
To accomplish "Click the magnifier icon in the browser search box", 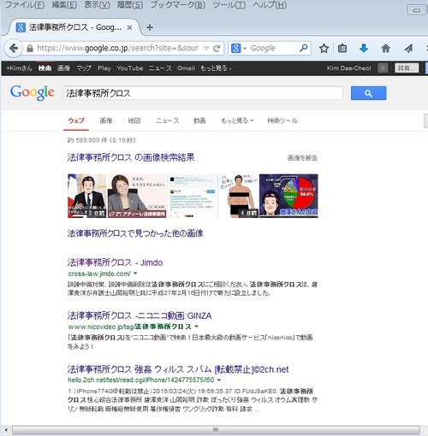I will point(304,48).
